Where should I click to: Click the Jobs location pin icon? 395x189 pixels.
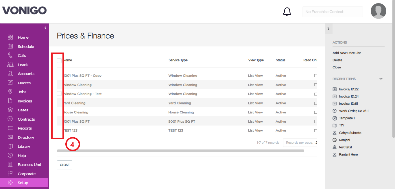point(10,92)
